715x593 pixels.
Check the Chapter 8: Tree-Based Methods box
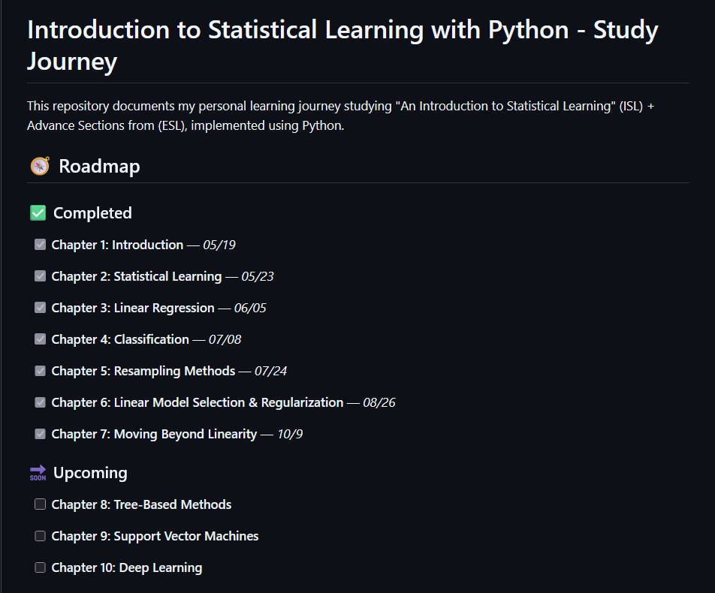click(x=40, y=504)
